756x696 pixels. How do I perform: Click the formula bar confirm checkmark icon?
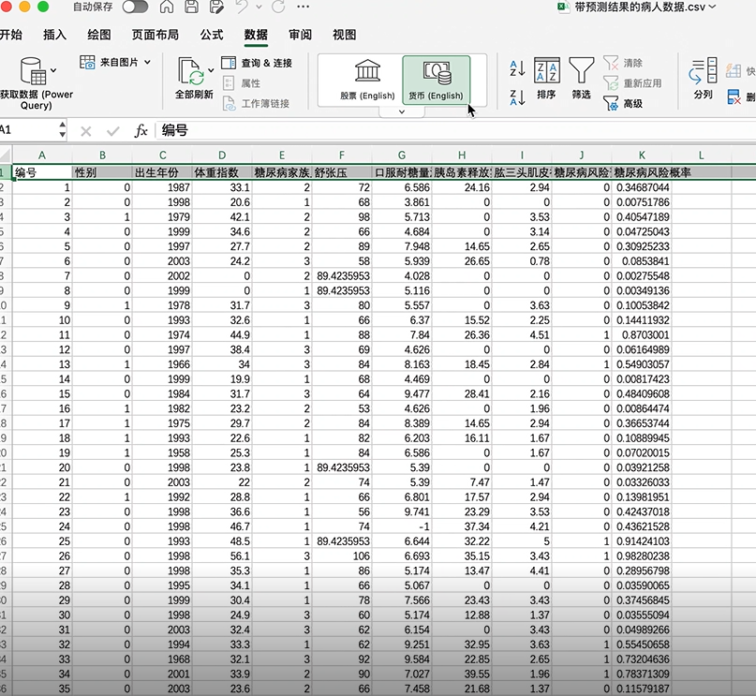pyautogui.click(x=113, y=131)
